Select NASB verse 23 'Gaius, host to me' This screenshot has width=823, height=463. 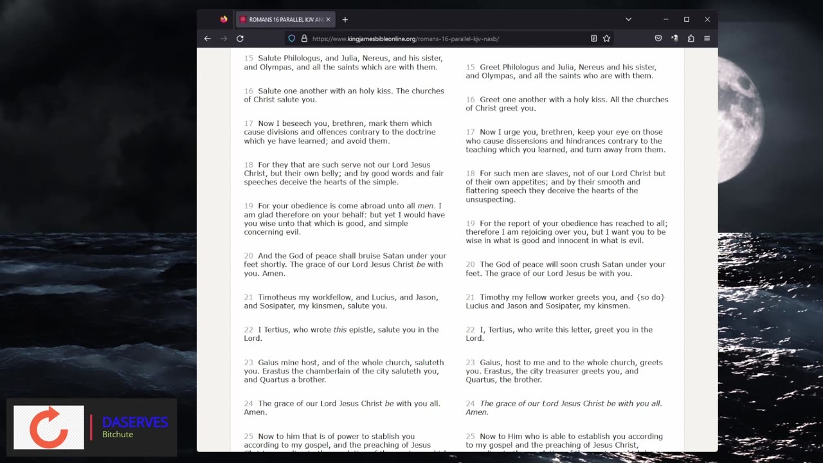pos(565,371)
